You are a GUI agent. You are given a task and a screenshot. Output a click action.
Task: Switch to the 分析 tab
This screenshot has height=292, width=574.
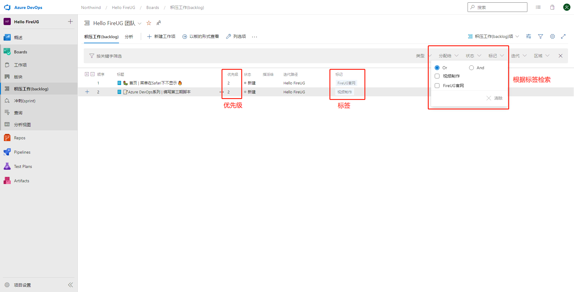[129, 37]
